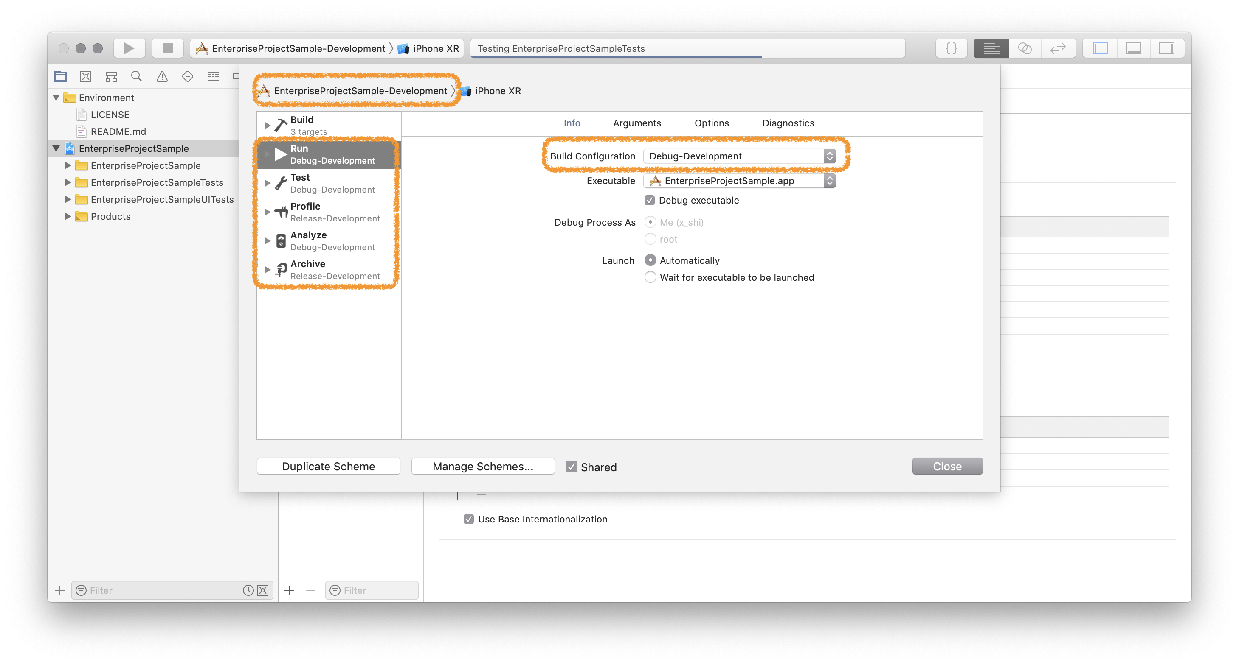Image resolution: width=1239 pixels, height=665 pixels.
Task: Click the Archive scheme icon
Action: pos(282,268)
